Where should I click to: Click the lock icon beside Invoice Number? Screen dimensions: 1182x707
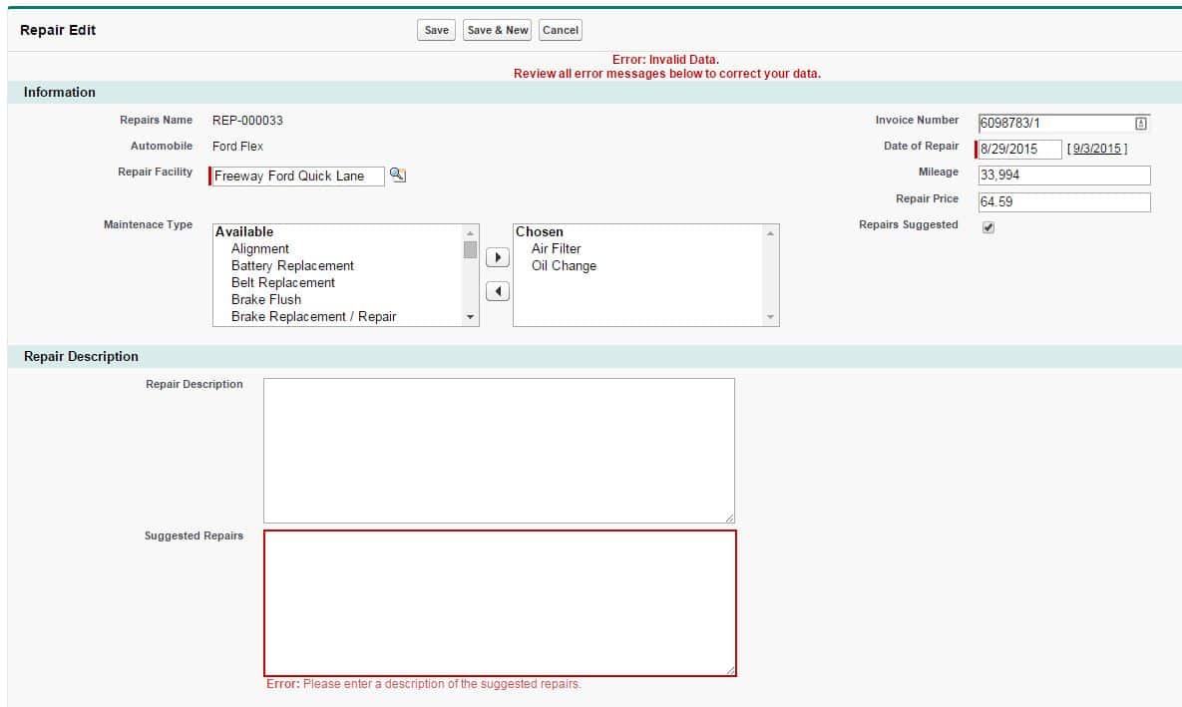point(1141,122)
